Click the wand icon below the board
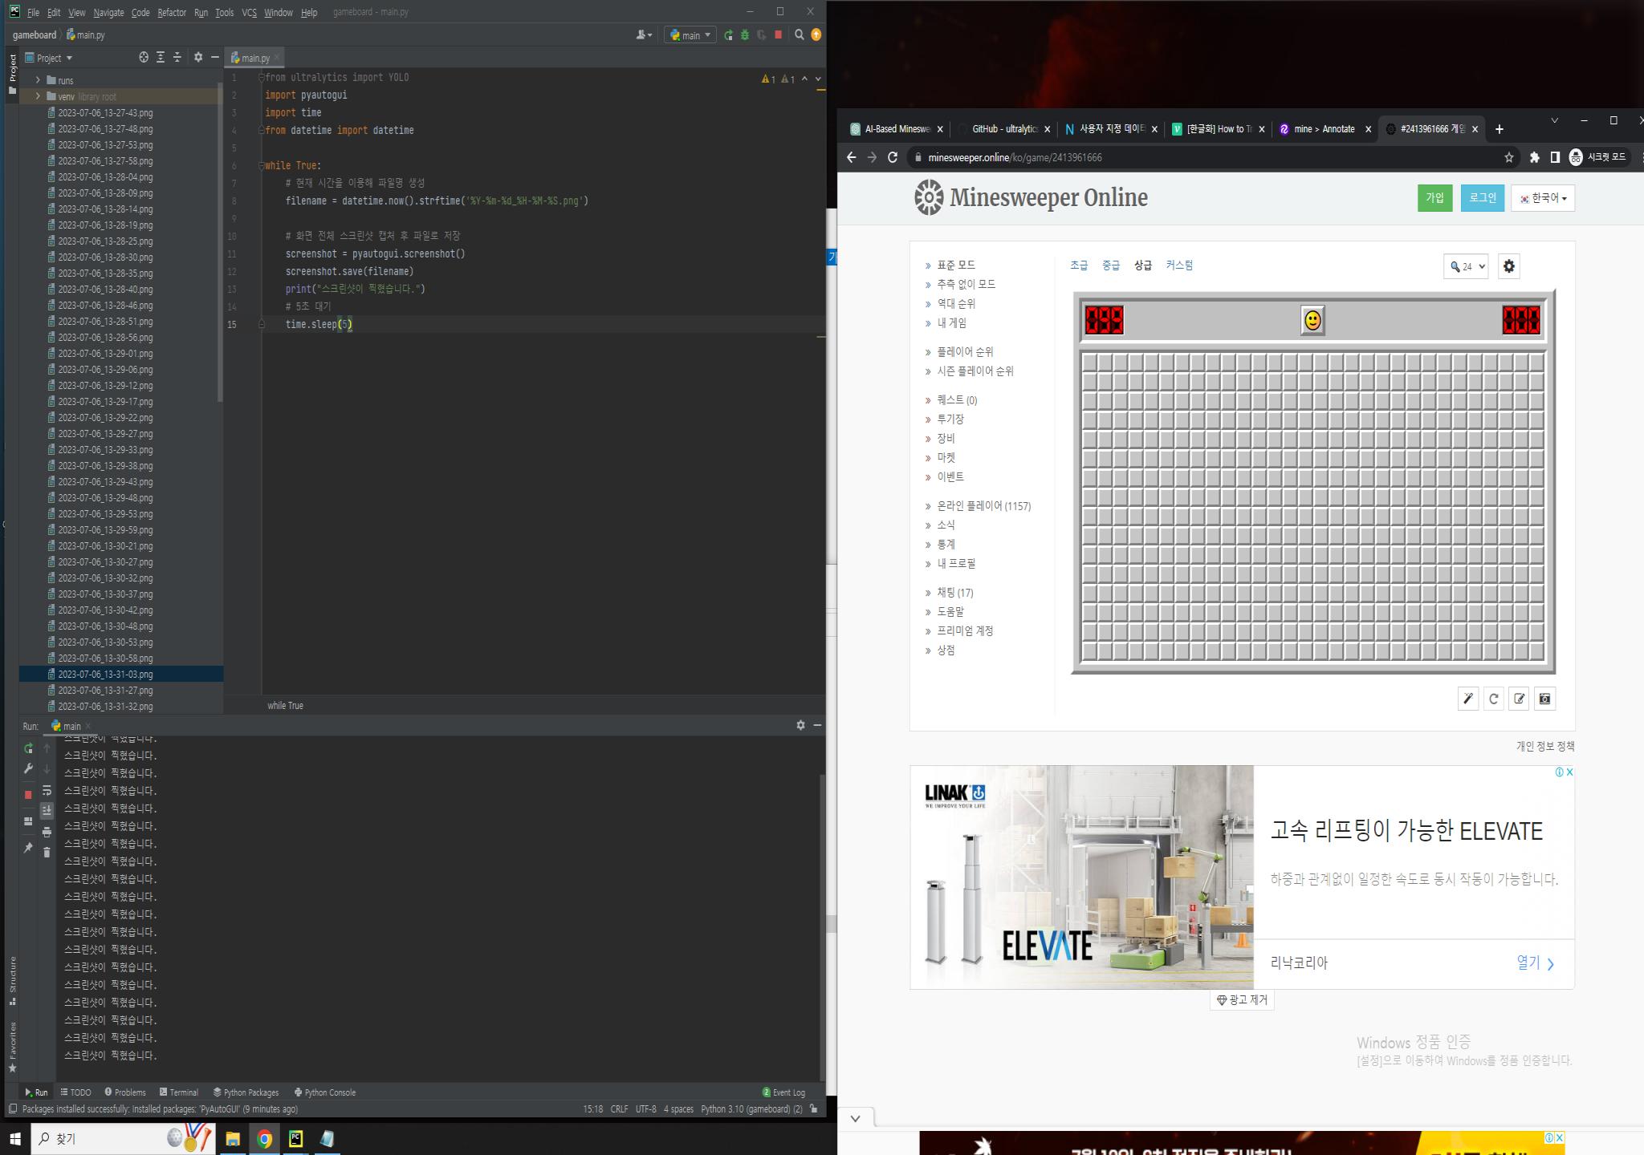This screenshot has width=1644, height=1155. click(x=1468, y=699)
